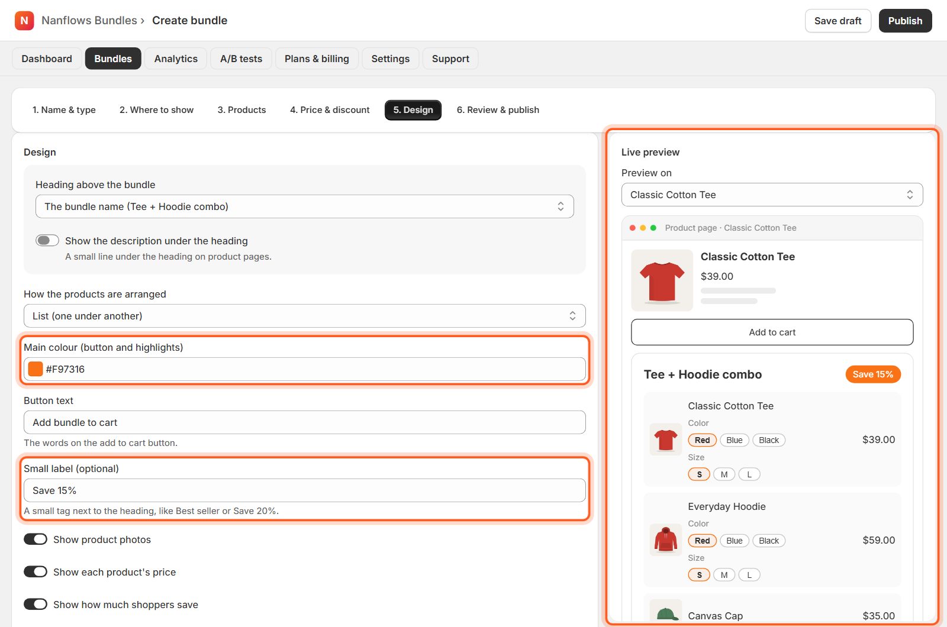
Task: Select Blue color for Everyday Hoodie
Action: click(735, 541)
